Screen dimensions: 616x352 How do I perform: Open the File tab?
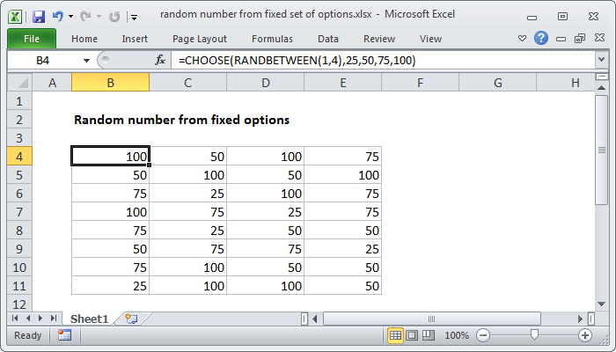[32, 39]
